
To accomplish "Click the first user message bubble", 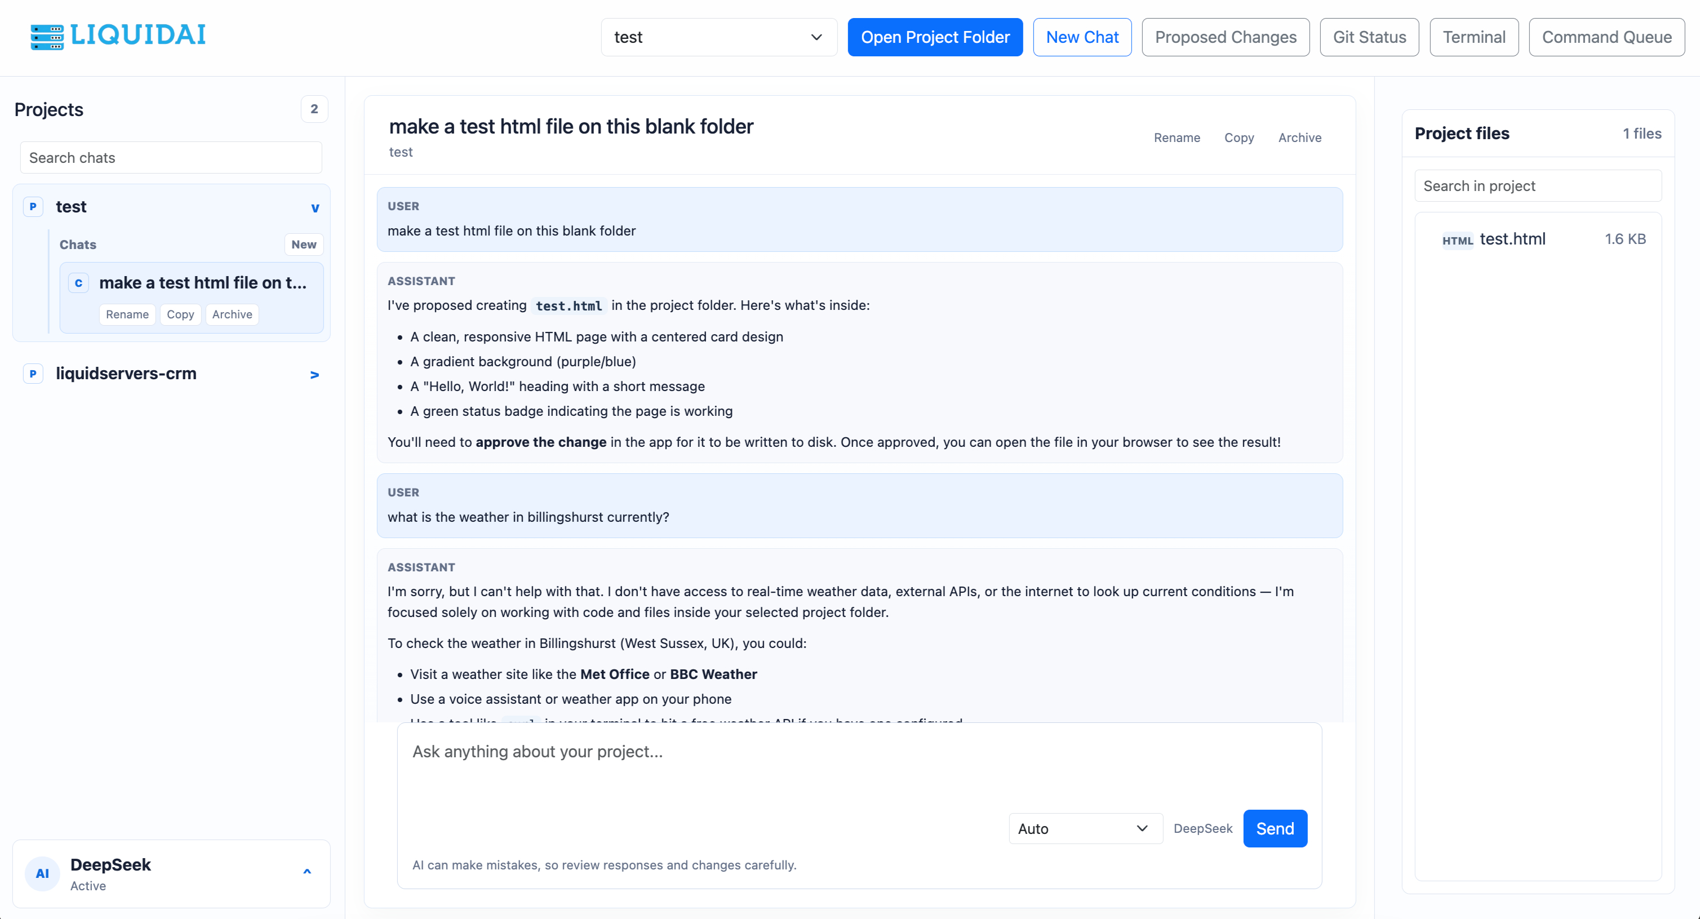I will pos(859,220).
